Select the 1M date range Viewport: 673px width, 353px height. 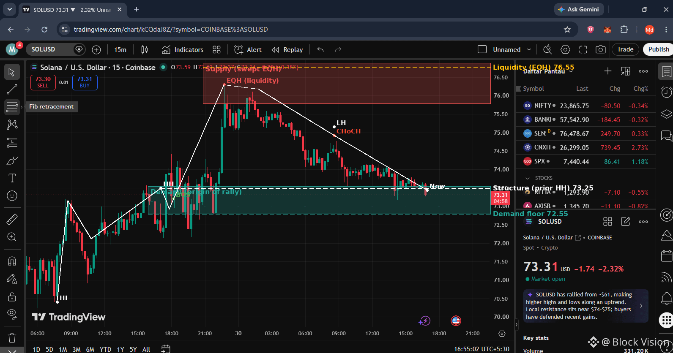coord(63,349)
